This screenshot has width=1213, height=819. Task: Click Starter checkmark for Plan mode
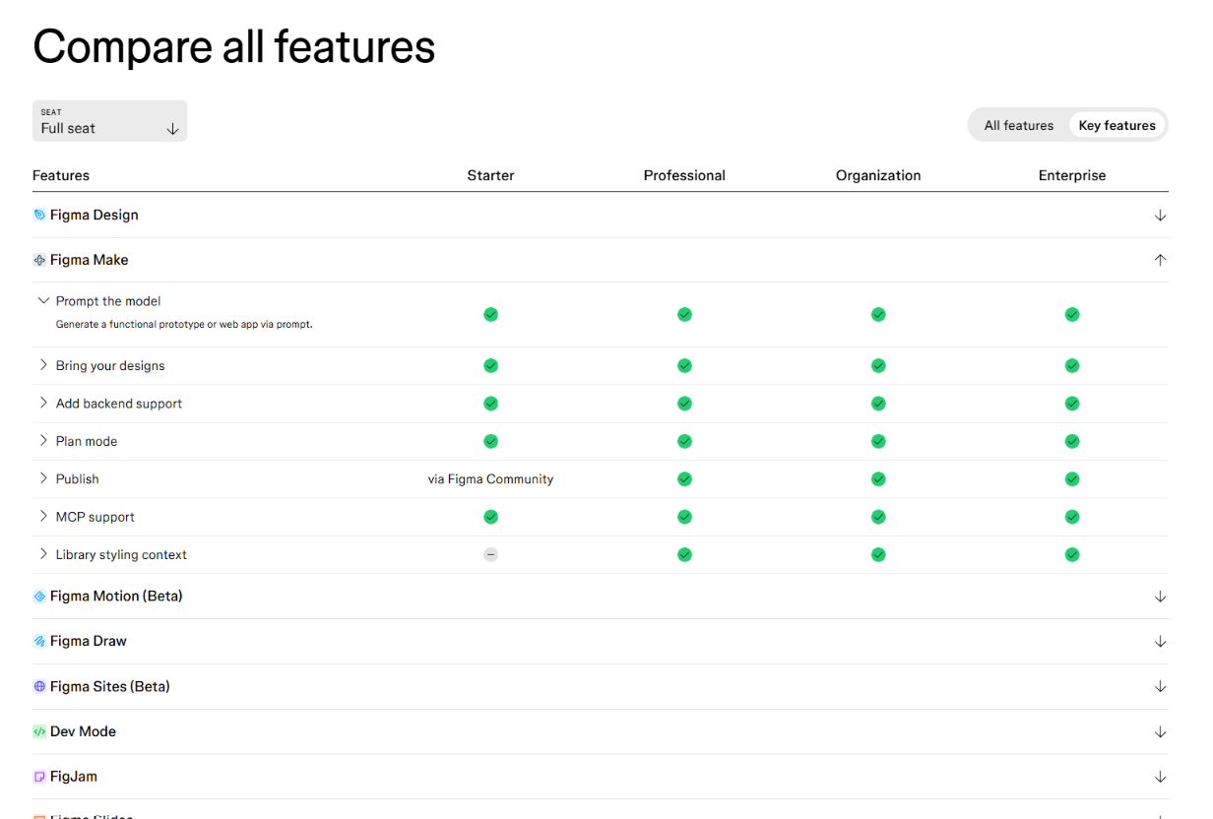(490, 441)
